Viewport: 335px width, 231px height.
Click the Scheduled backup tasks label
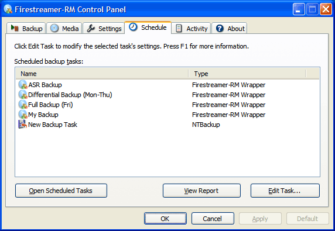(x=49, y=61)
